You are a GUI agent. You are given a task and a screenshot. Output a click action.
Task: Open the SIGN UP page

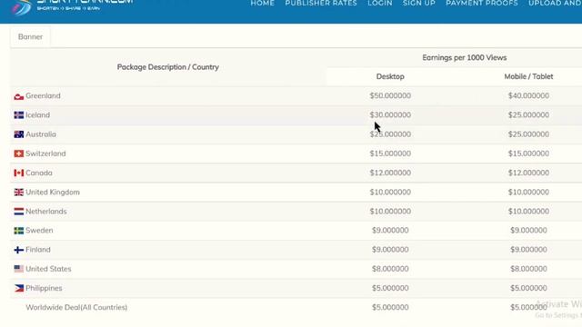click(419, 4)
